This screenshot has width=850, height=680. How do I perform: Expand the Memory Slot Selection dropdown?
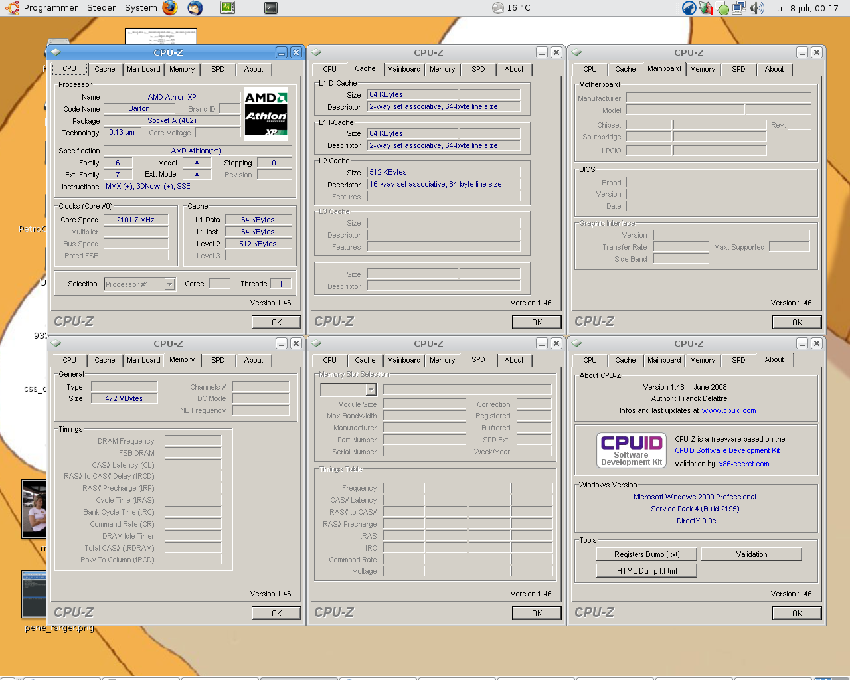click(349, 390)
